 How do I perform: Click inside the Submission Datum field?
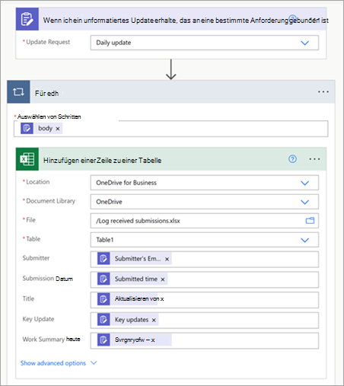205,279
